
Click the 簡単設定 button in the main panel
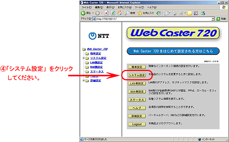click(x=137, y=67)
